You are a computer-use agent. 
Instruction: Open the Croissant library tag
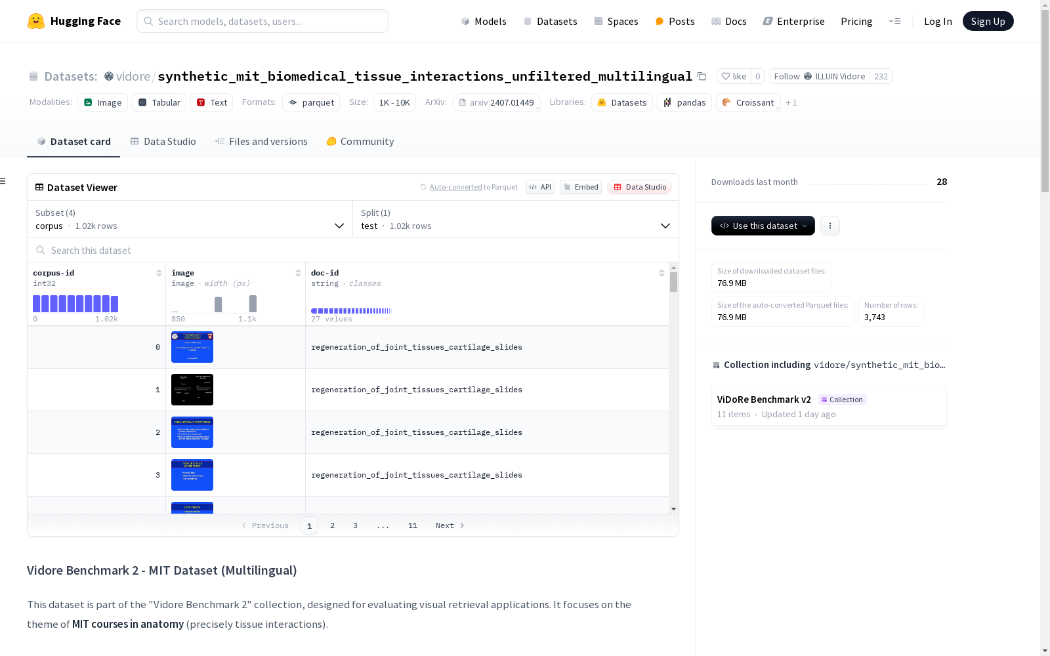[748, 102]
